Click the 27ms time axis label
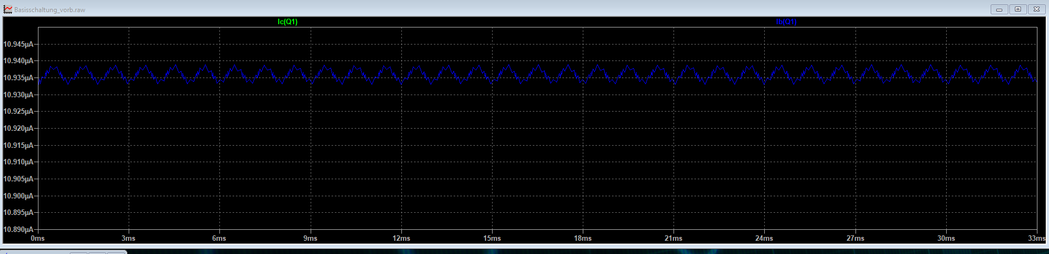Screen dimensions: 1049x254 [855, 239]
